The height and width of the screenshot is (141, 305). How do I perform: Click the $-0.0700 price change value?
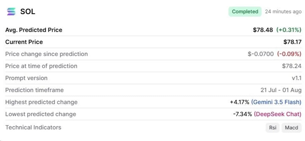(x=261, y=54)
